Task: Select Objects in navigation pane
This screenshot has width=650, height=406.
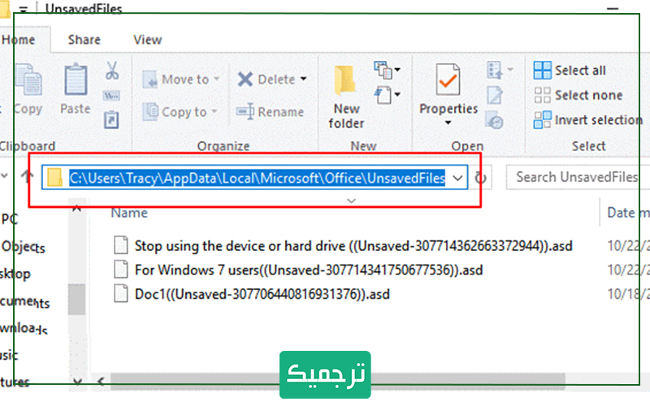Action: pos(23,248)
